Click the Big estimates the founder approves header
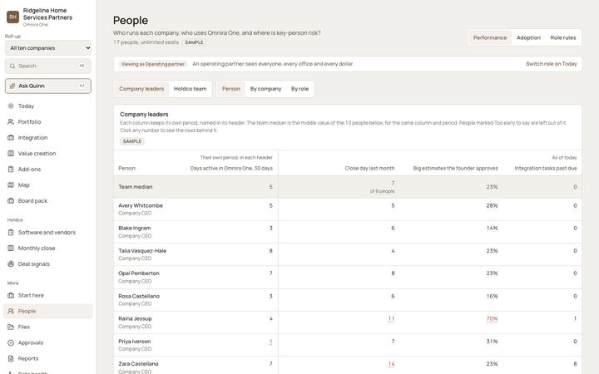The width and height of the screenshot is (599, 374). point(455,168)
